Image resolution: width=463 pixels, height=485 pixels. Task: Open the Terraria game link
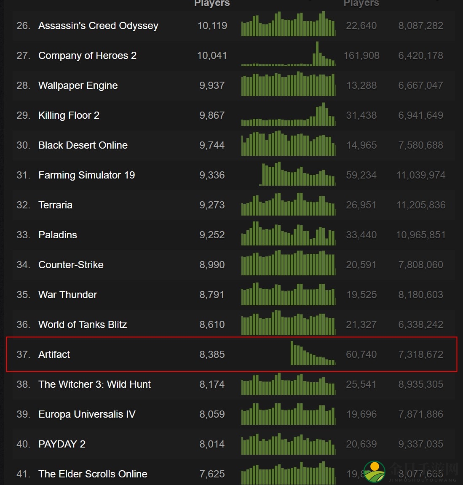tap(55, 205)
